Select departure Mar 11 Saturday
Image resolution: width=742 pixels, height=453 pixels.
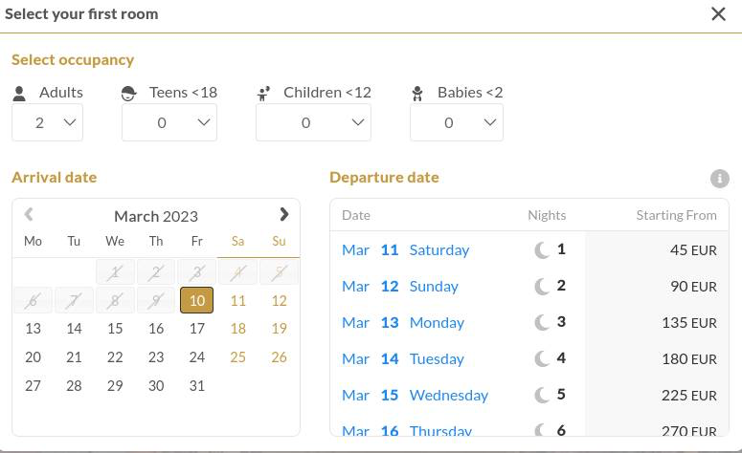(406, 250)
